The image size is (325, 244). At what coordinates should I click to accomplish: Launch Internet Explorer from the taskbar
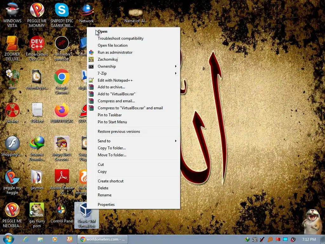(x=26, y=239)
